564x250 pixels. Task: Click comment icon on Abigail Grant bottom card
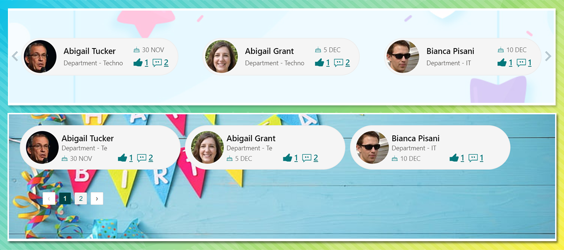(x=307, y=158)
